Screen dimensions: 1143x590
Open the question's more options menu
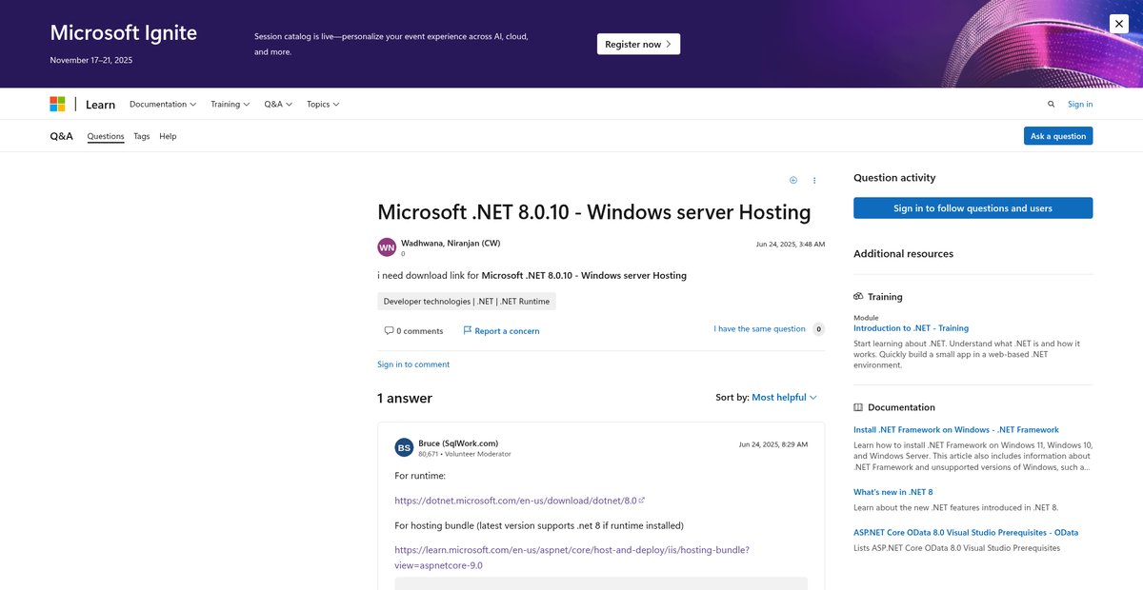coord(814,180)
